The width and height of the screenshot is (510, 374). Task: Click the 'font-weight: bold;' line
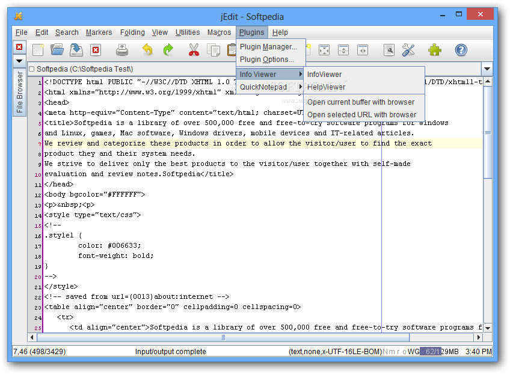pyautogui.click(x=115, y=256)
